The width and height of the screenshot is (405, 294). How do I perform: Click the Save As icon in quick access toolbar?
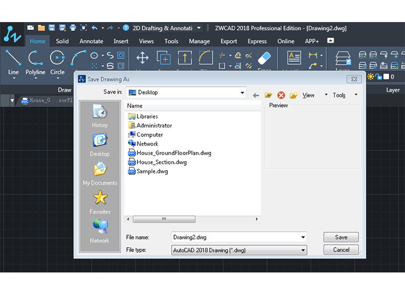(62, 28)
